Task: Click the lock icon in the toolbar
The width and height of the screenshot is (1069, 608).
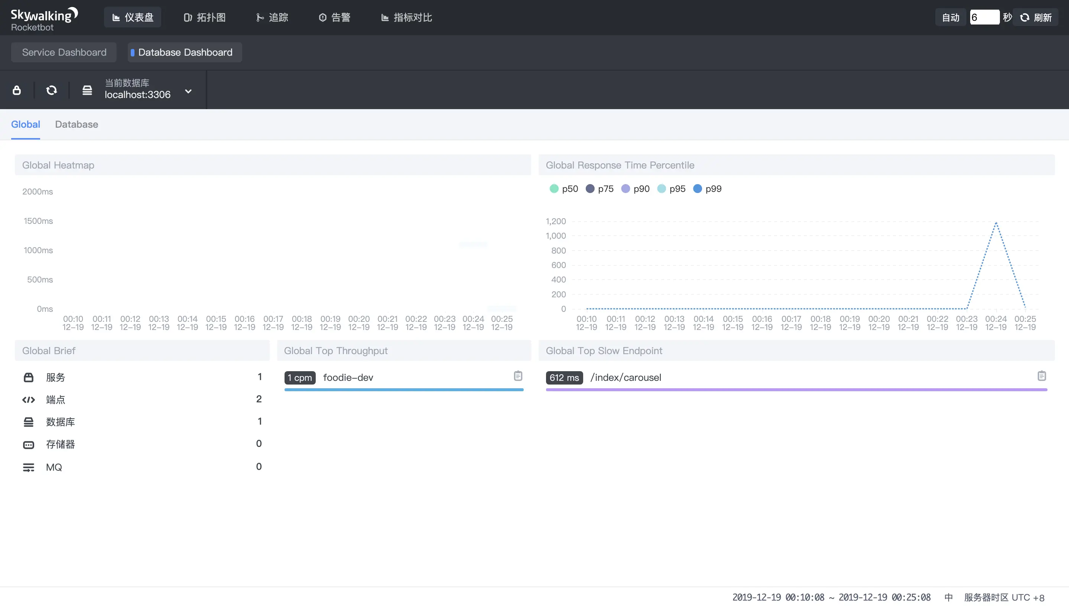Action: point(17,90)
